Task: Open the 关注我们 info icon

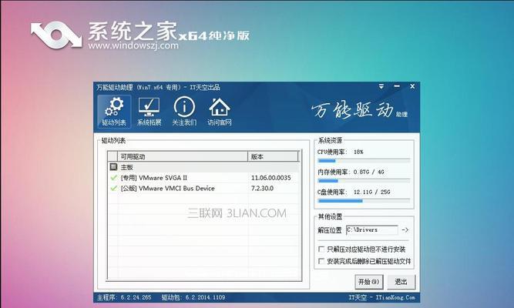Action: coord(184,112)
